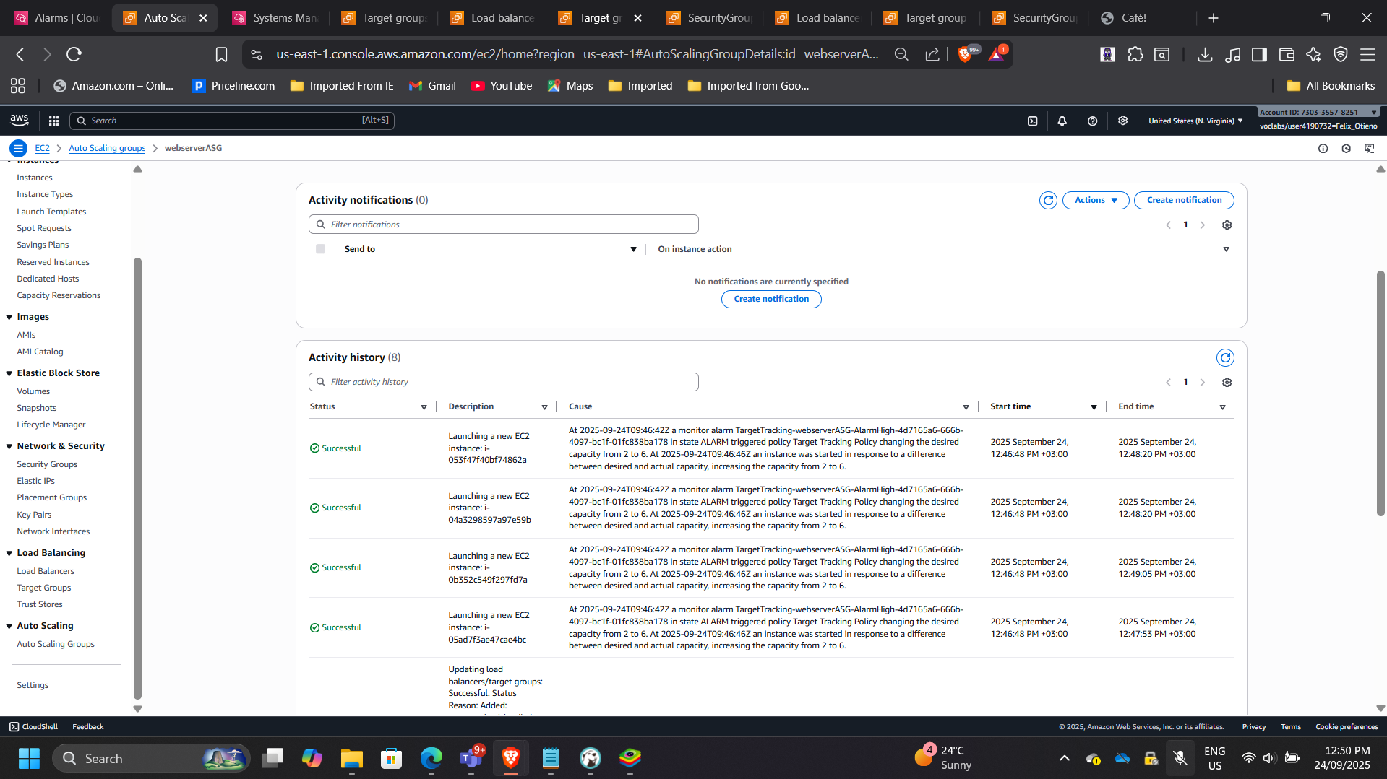This screenshot has width=1387, height=779.
Task: Open the AWS notifications bell
Action: click(x=1062, y=121)
